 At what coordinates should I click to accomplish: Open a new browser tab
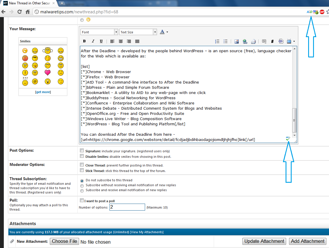click(62, 3)
